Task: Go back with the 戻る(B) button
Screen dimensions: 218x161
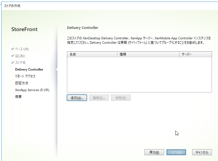Action: click(154, 152)
